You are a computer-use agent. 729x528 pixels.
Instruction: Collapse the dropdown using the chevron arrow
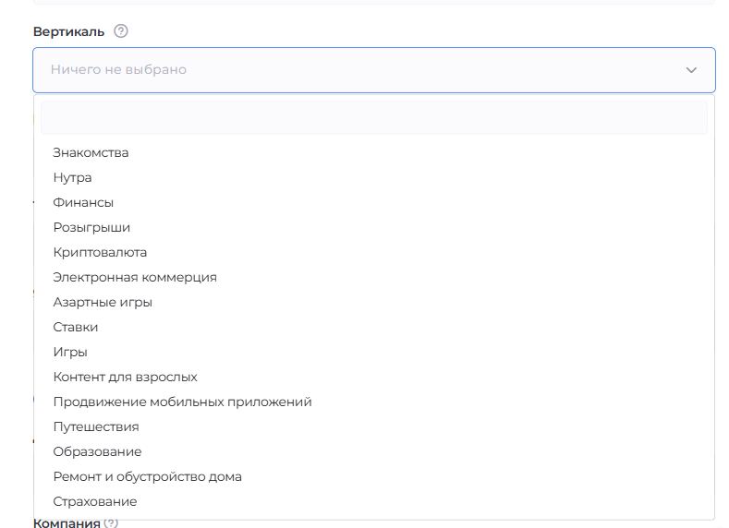pos(691,70)
